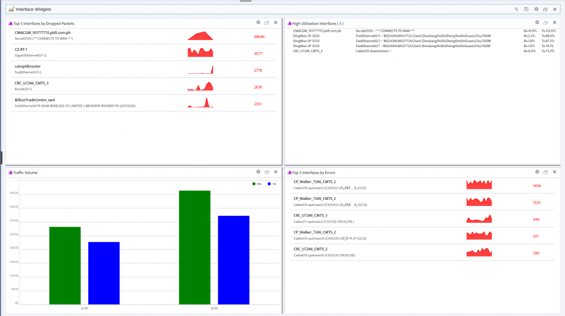This screenshot has width=565, height=316.
Task: Open settings gear on the High Utilization Interfaces widget
Action: coord(536,22)
